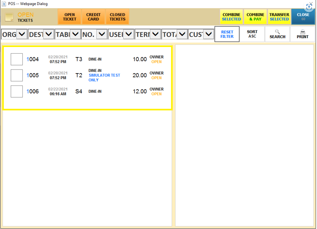
Task: Click the POS dialog page icon in title bar
Action: pos(4,4)
